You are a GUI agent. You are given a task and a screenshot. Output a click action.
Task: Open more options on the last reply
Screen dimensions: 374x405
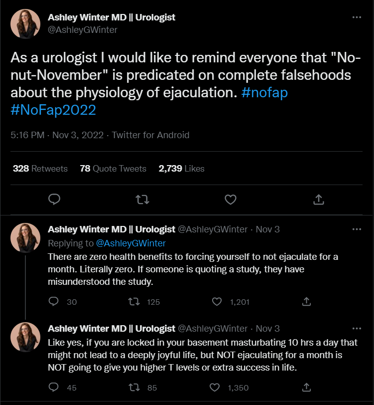(x=357, y=329)
